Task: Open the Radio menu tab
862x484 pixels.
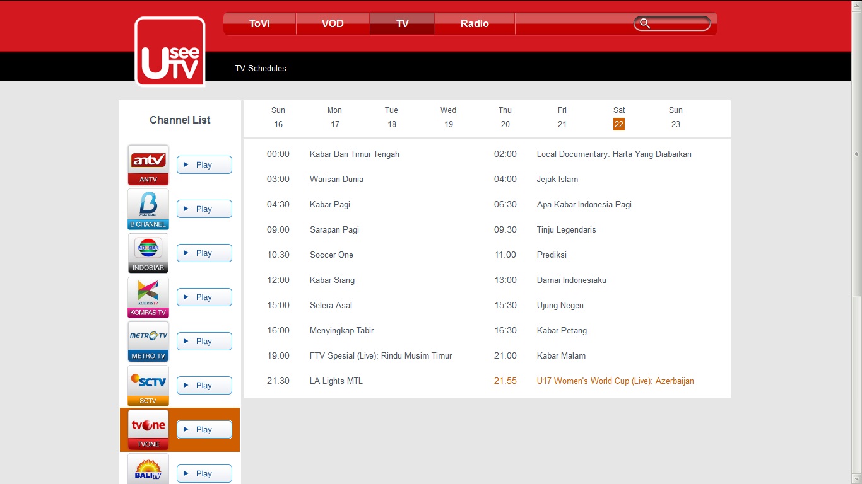Action: [475, 24]
